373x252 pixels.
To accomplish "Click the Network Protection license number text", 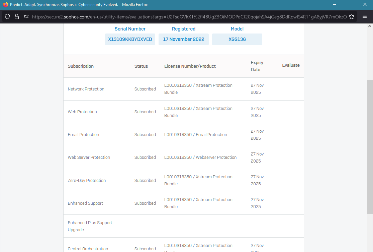I will click(198, 89).
